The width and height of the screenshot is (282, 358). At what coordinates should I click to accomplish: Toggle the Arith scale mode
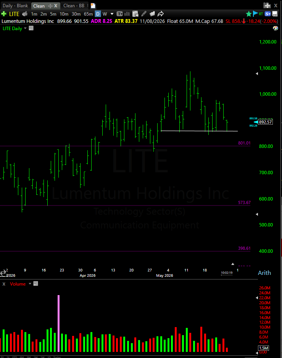[x=264, y=273]
